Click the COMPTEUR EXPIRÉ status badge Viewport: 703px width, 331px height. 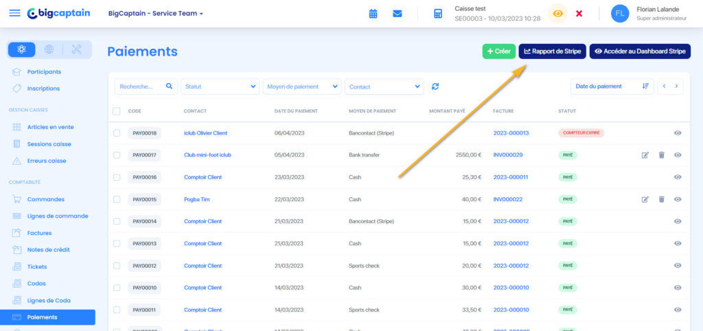click(x=581, y=133)
